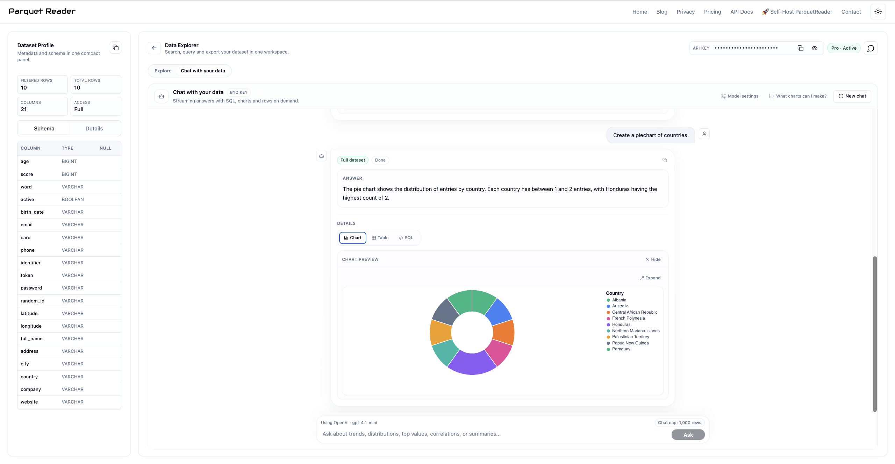Open the SQL view of the answer

coord(406,238)
